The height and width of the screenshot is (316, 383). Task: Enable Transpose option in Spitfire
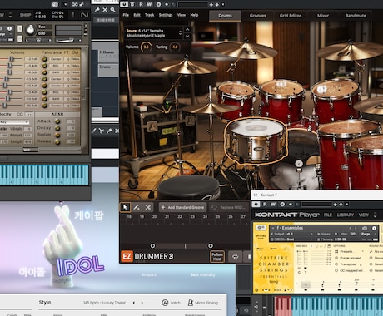click(x=336, y=264)
